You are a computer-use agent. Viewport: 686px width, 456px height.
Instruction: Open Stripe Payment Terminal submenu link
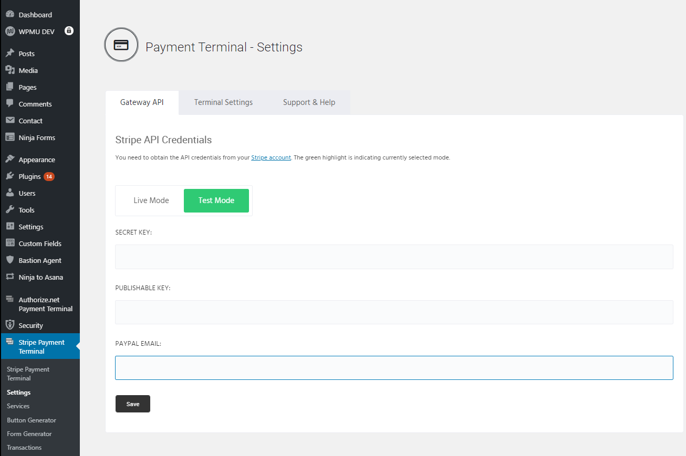28,374
